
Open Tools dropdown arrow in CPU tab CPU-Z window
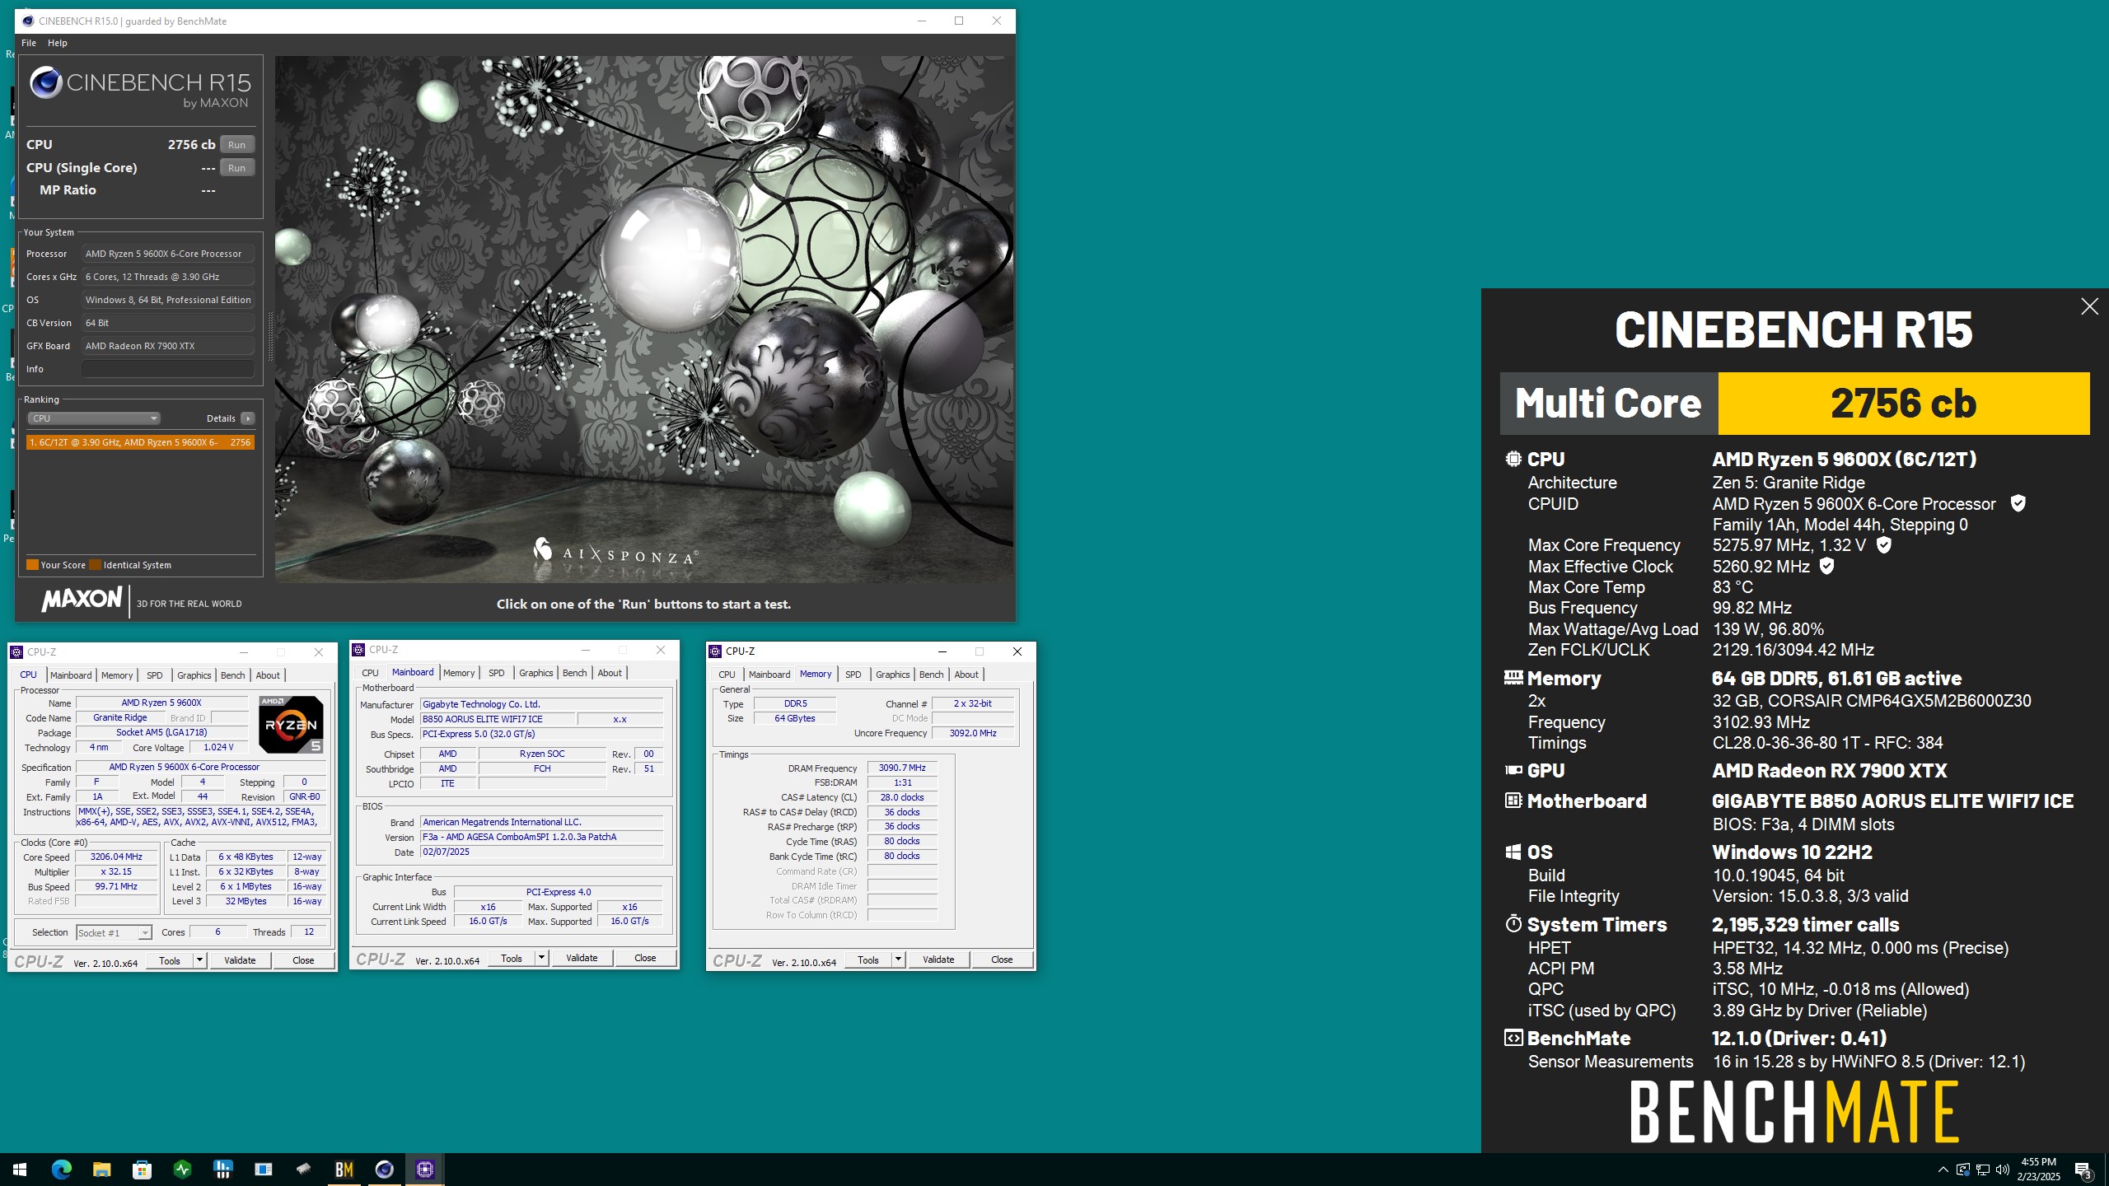pos(199,960)
